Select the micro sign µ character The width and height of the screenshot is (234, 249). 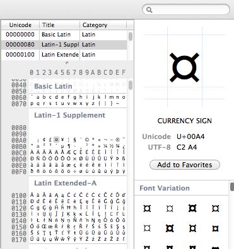(x=62, y=146)
